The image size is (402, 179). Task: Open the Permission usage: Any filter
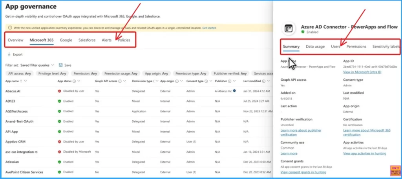click(121, 73)
